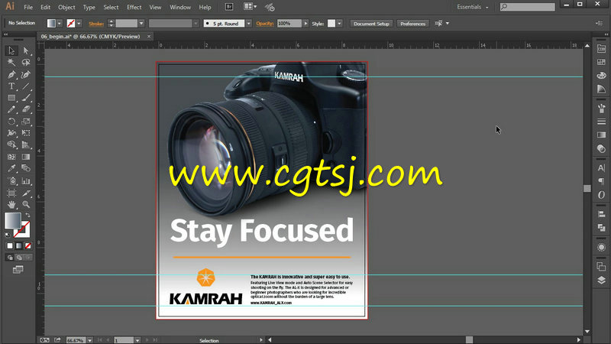Open the Appearance panel icon

[601, 247]
